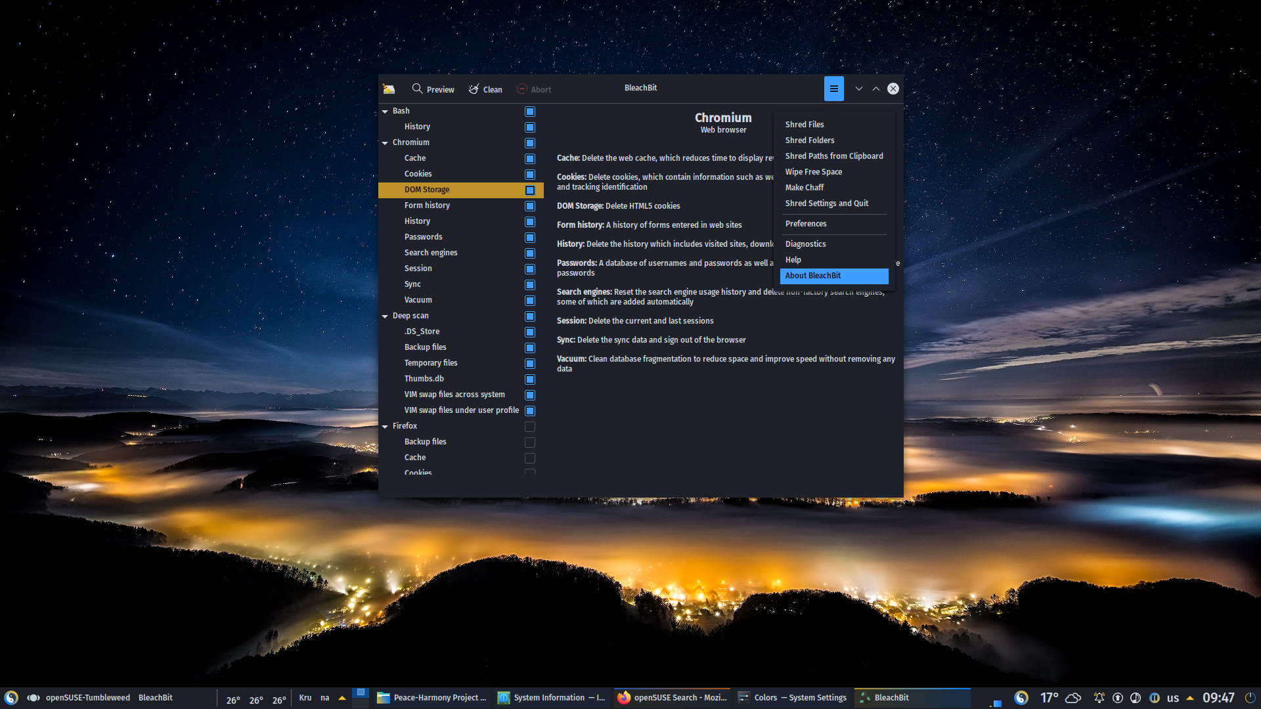Uncheck Chromium Cache checkbox
Screen dimensions: 1261x709
530,159
